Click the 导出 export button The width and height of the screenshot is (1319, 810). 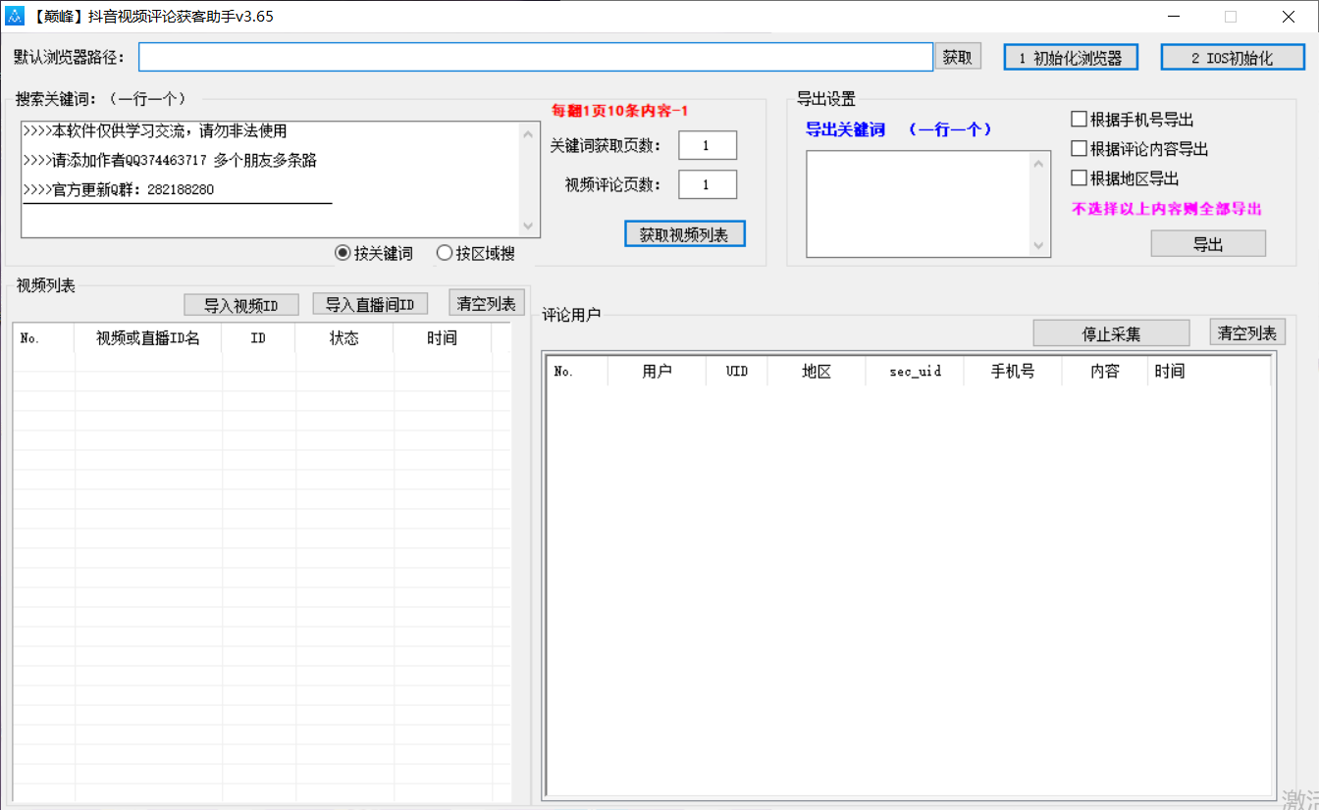click(1208, 243)
